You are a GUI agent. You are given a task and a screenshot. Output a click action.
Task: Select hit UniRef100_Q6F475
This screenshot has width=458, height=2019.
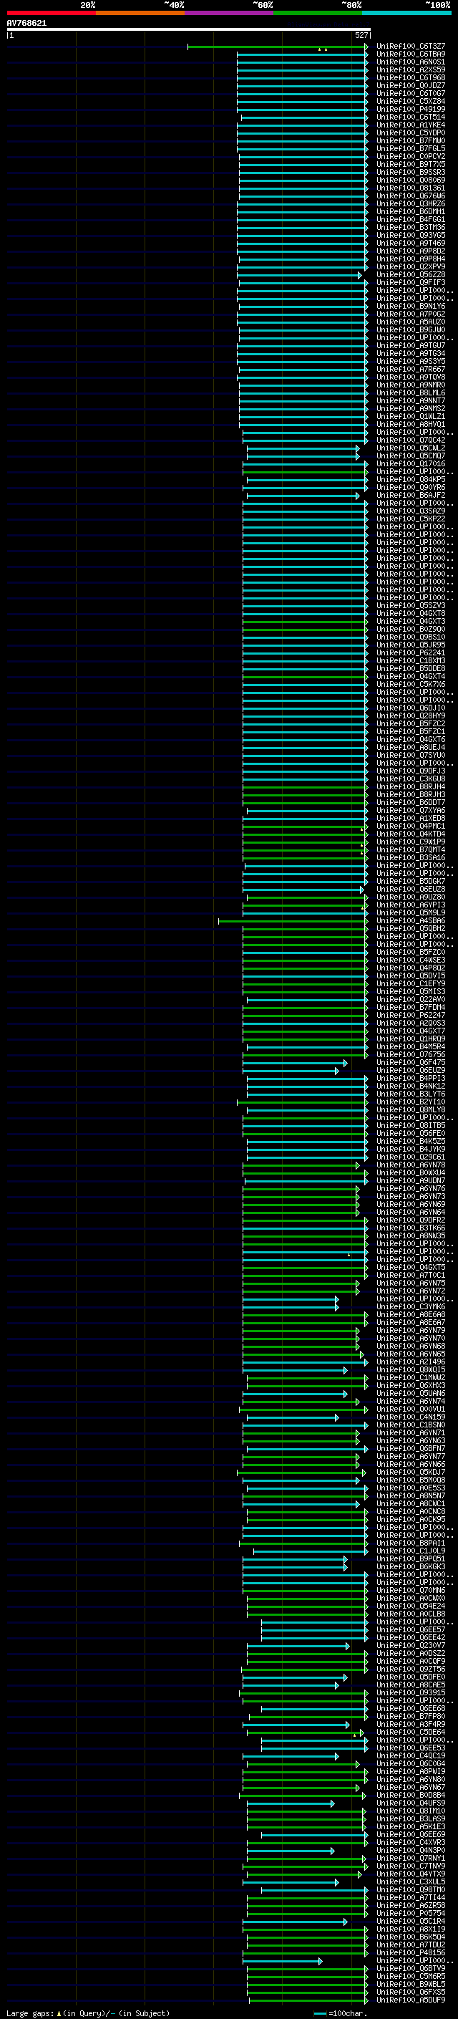point(411,1062)
